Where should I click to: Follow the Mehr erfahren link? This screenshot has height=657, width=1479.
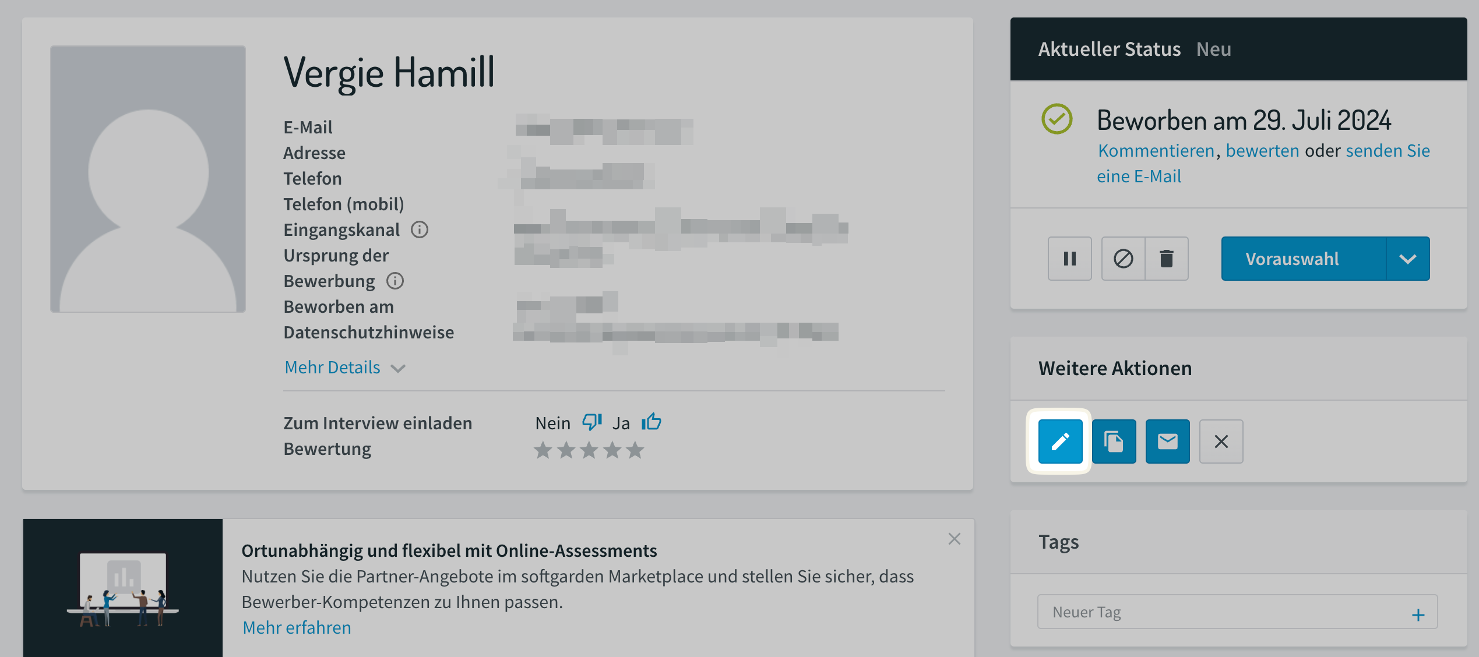coord(297,627)
